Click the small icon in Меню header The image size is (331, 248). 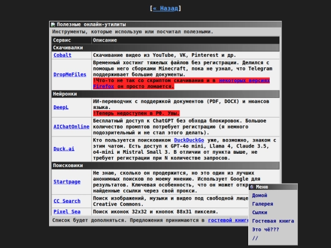(252, 187)
